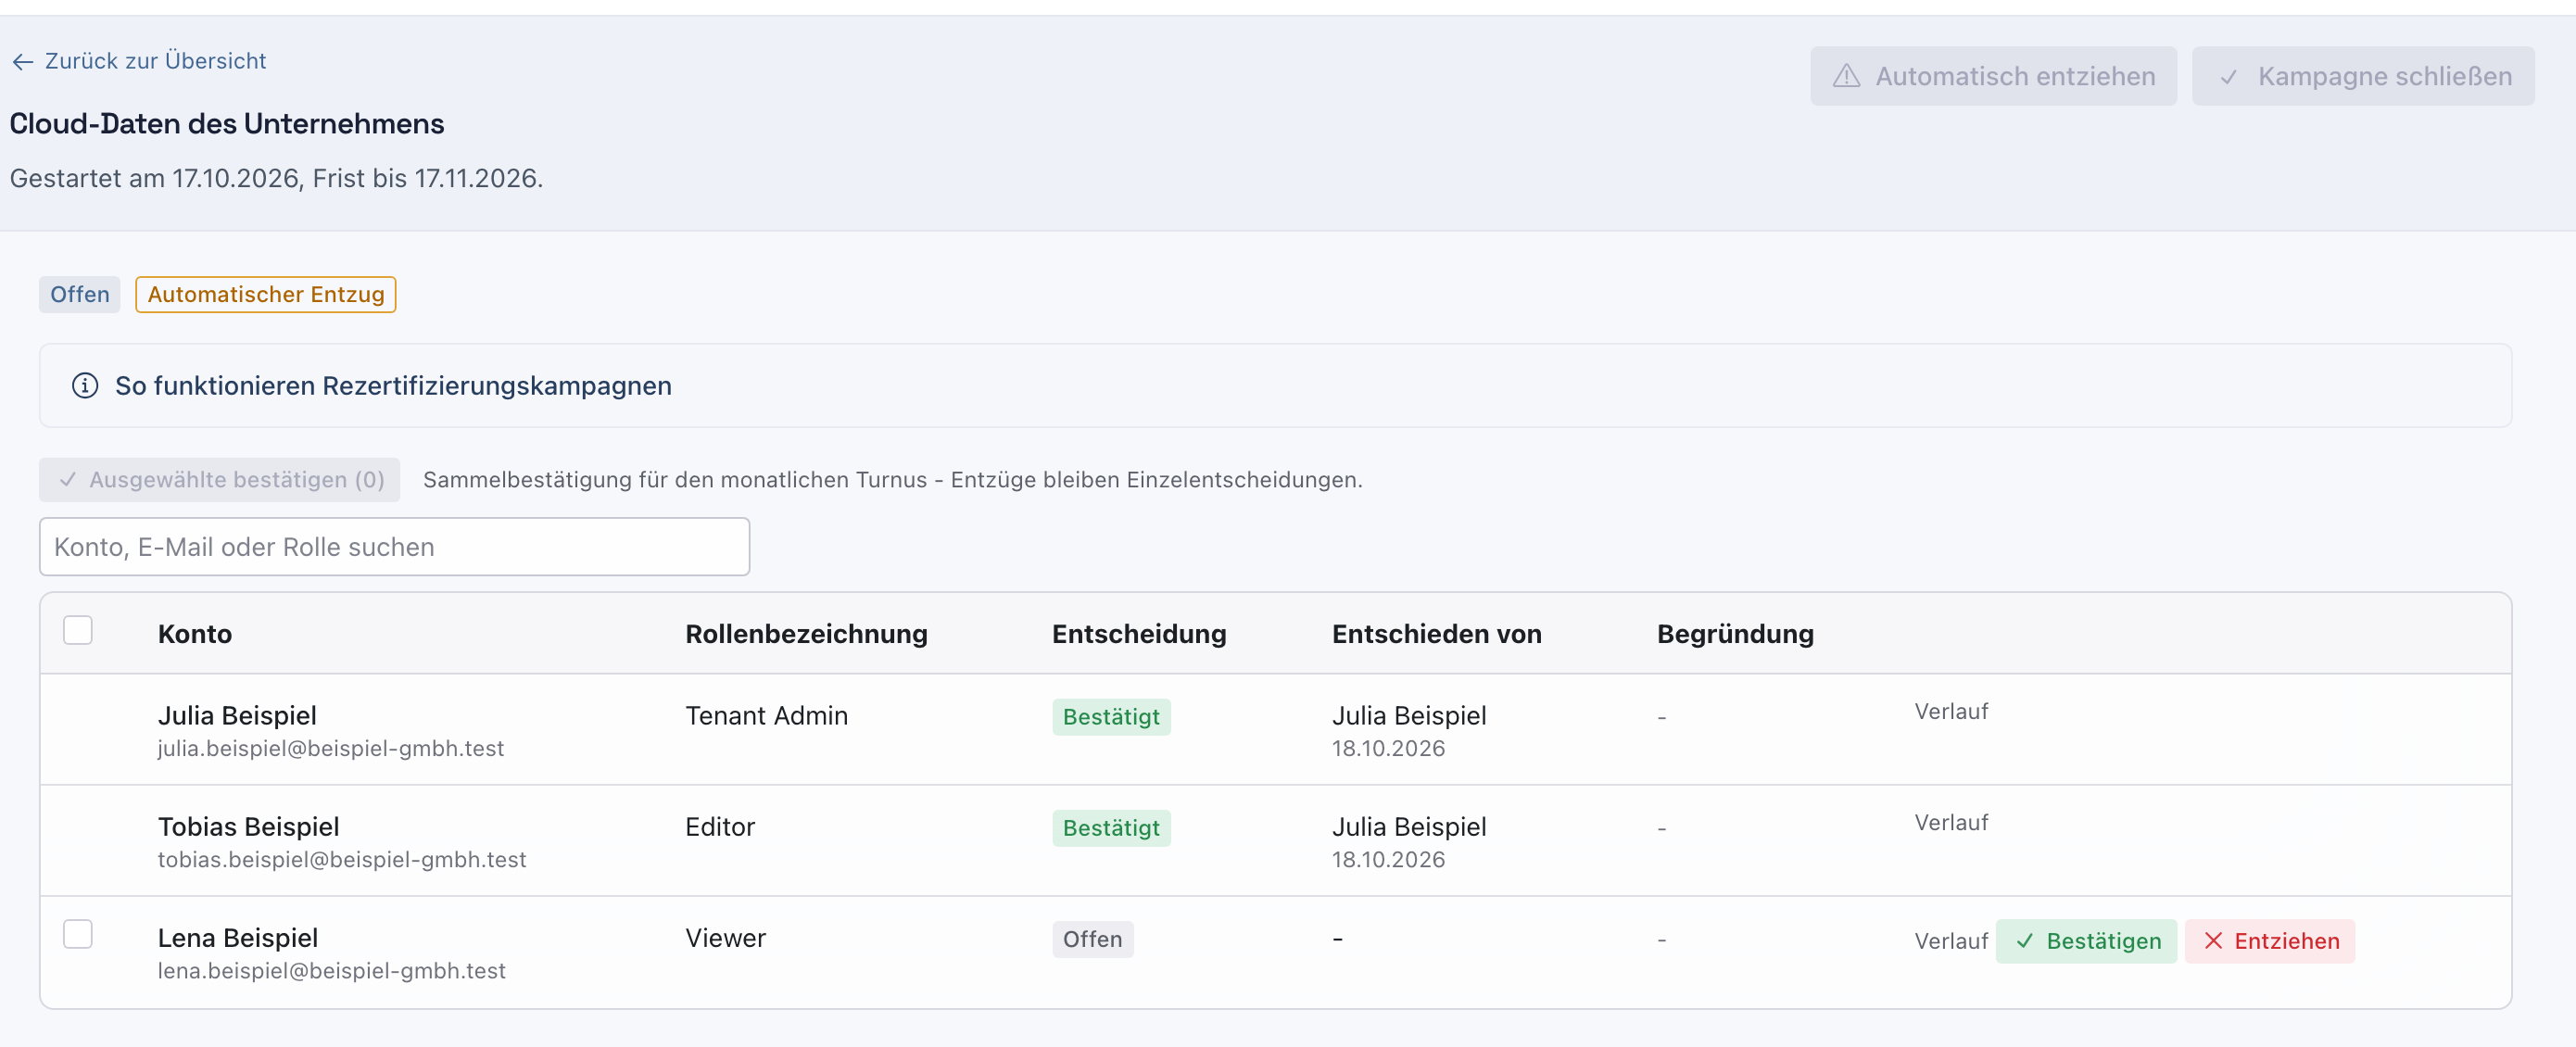Click email lena.beispiel@beispiel-gmbh.test
Image resolution: width=2576 pixels, height=1047 pixels.
[x=332, y=971]
